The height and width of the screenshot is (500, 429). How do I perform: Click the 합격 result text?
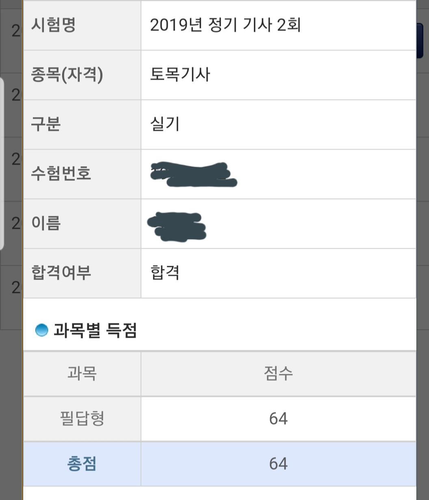pos(165,273)
